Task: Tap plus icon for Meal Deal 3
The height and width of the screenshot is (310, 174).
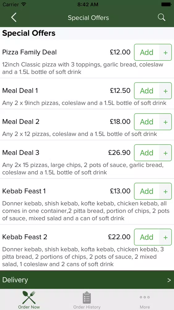Action: point(166,153)
